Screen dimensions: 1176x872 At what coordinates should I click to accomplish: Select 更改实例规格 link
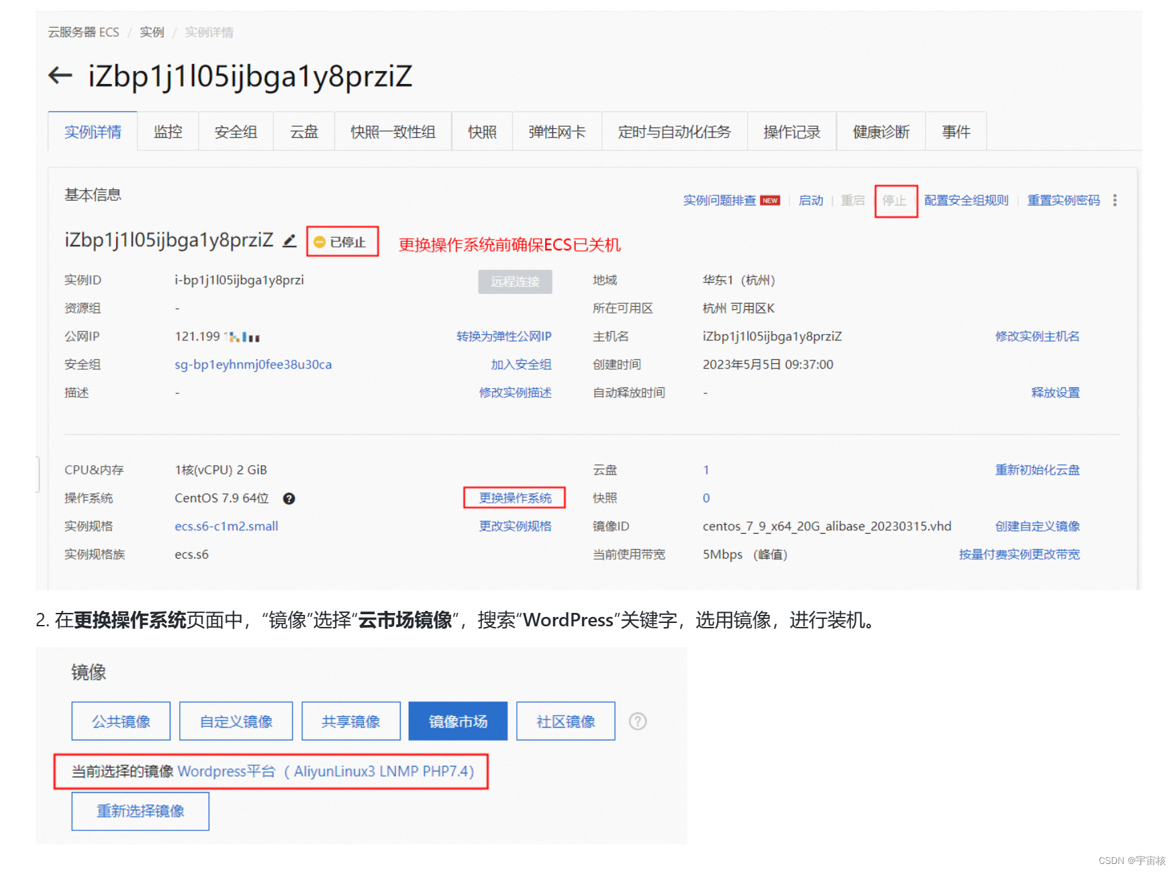tap(515, 526)
